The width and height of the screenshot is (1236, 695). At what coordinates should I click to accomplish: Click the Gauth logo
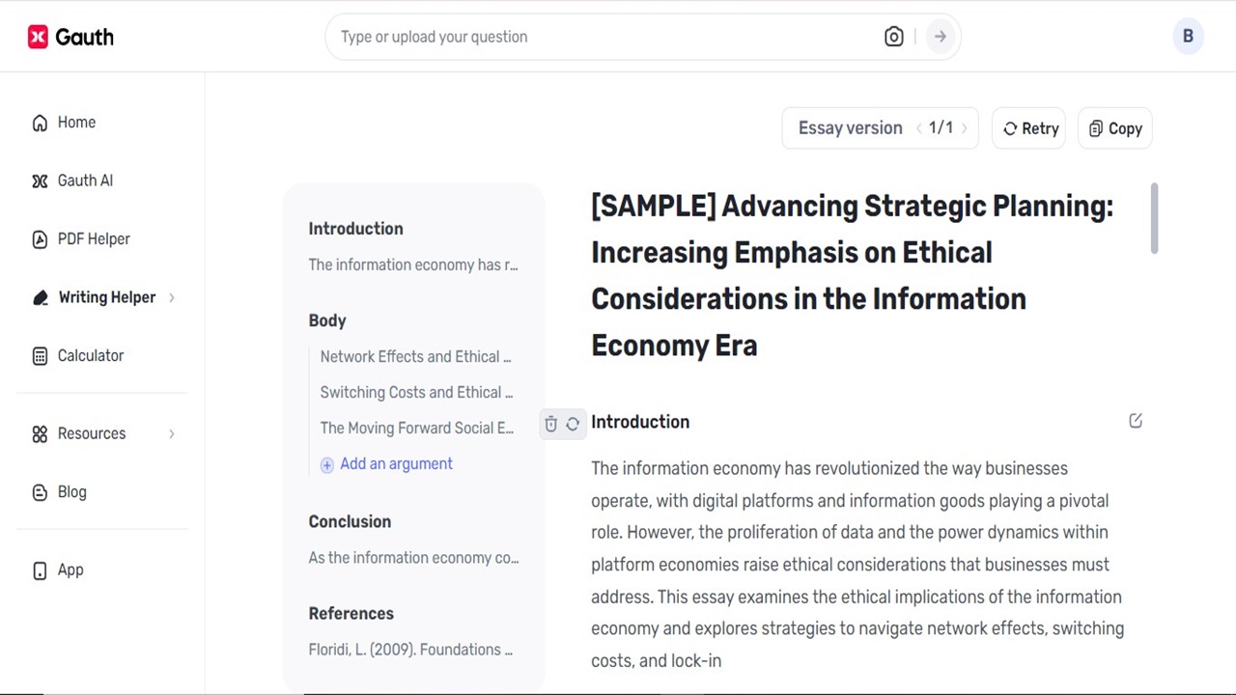[x=70, y=36]
